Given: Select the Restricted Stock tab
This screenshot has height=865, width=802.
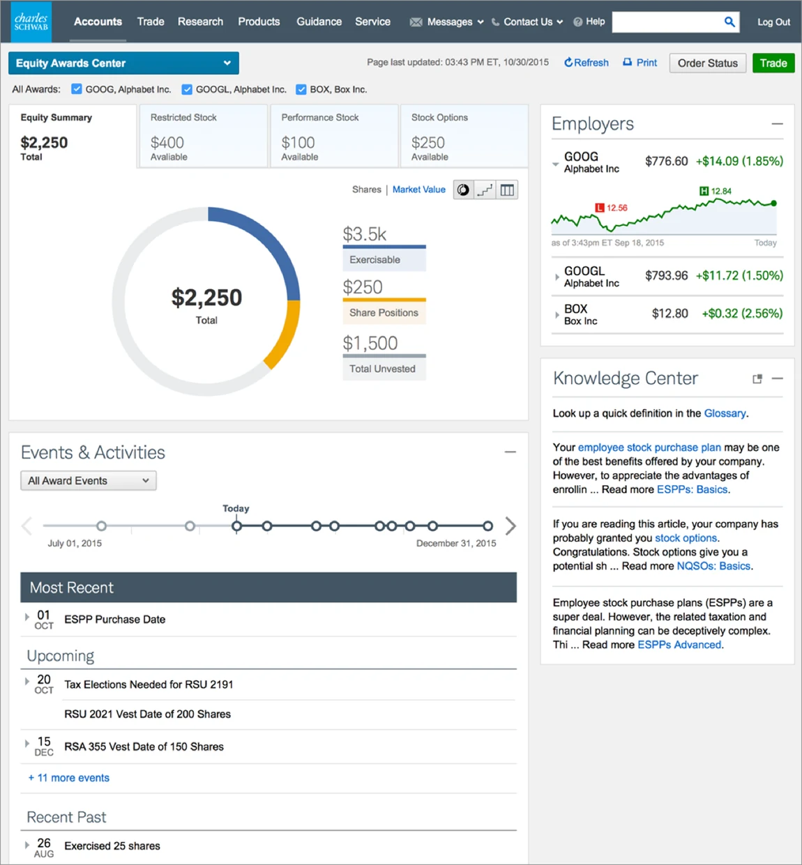Looking at the screenshot, I should (x=204, y=136).
